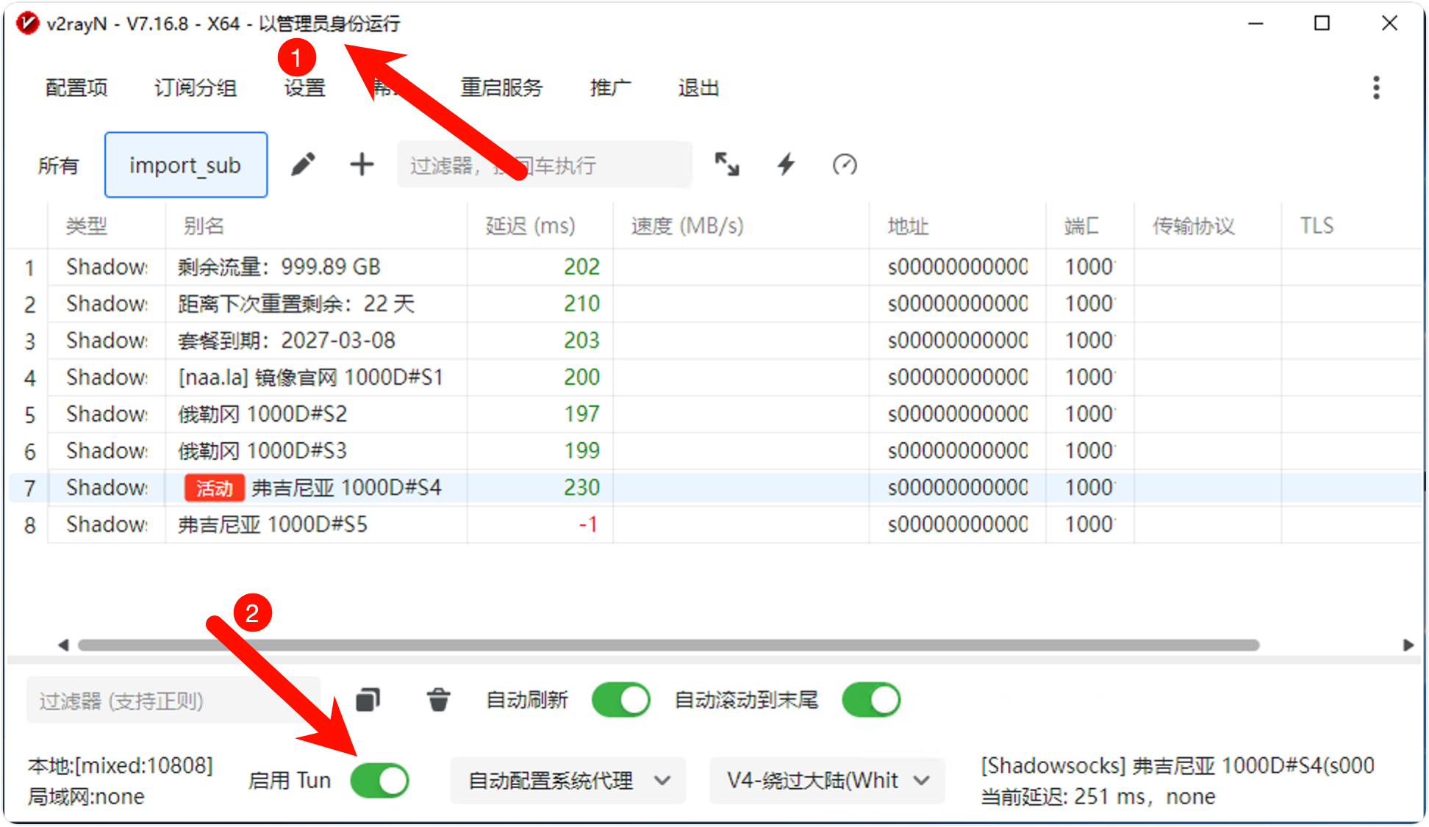Disable the 自动刷新 toggle
The width and height of the screenshot is (1429, 827).
click(620, 700)
